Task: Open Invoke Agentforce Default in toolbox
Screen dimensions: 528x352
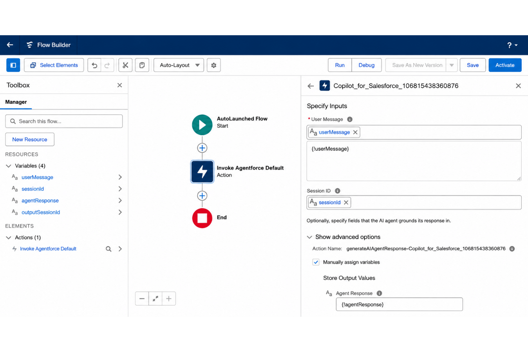Action: [48, 249]
